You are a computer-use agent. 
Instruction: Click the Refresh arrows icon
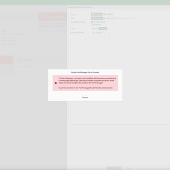point(93,24)
